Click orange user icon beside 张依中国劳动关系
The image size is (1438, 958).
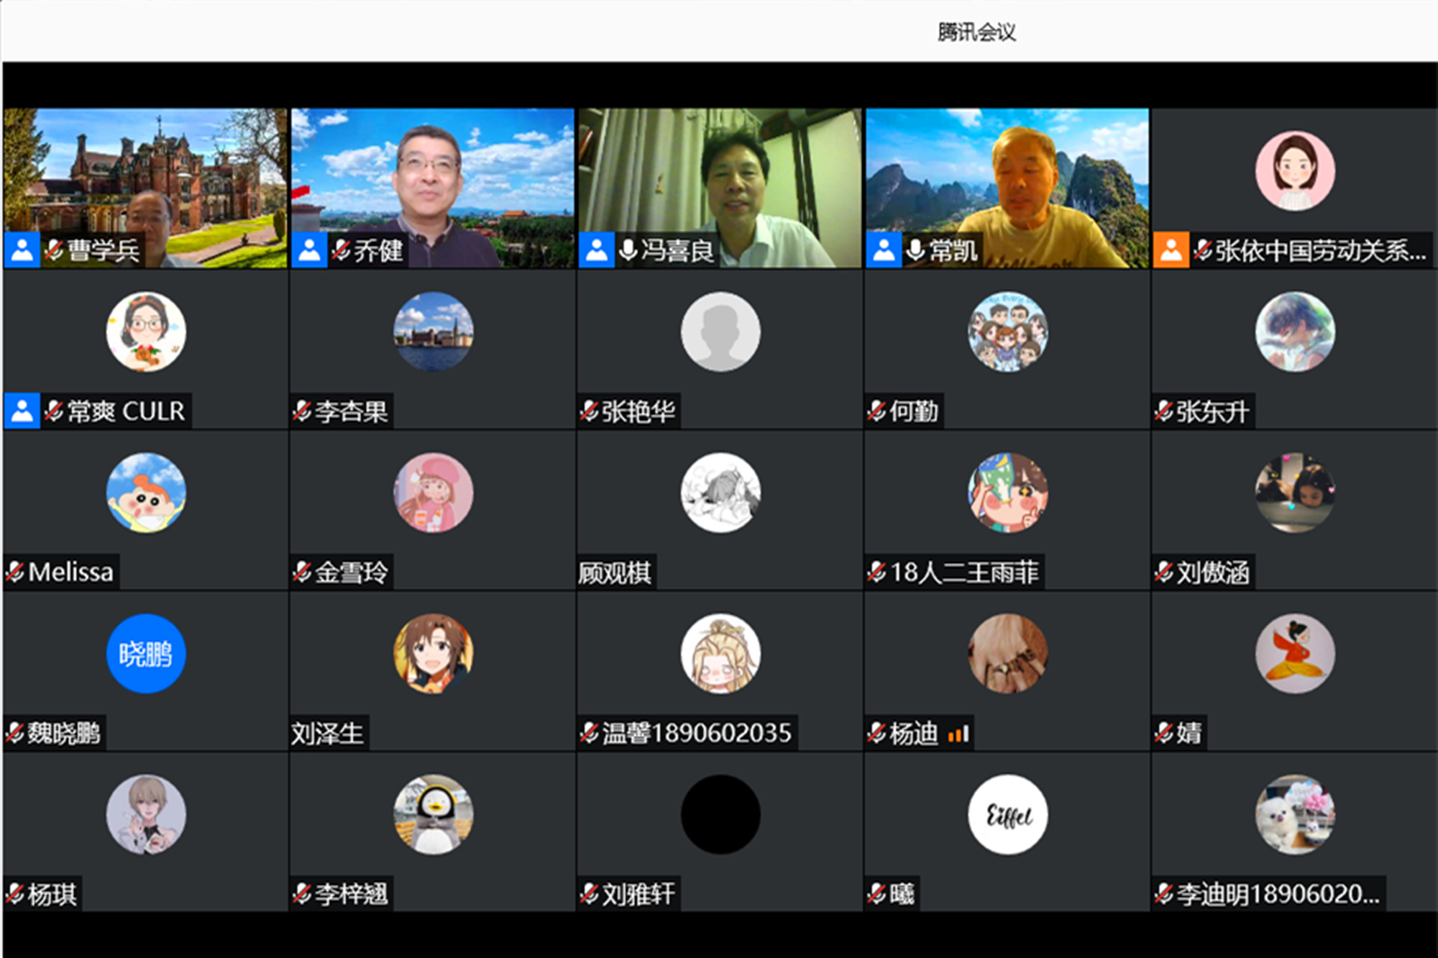1171,250
